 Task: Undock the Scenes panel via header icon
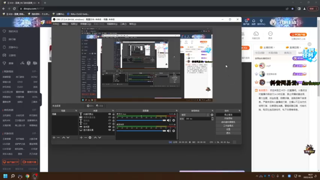click(76, 111)
